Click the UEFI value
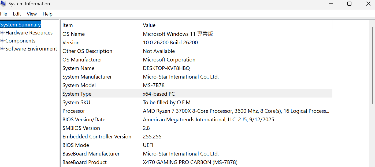The width and height of the screenshot is (375, 167). tap(148, 145)
